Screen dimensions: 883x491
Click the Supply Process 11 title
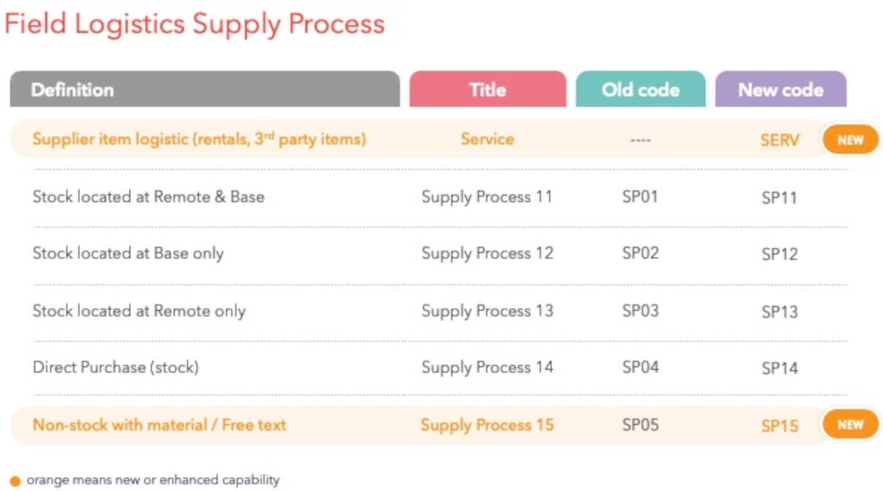click(487, 197)
